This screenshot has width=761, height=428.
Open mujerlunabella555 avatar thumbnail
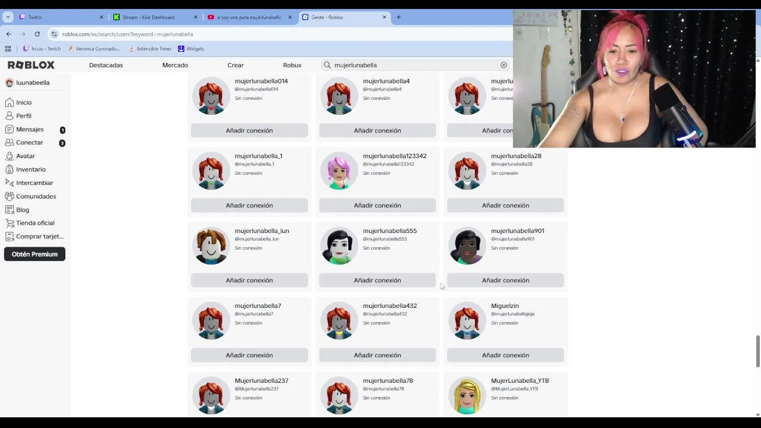click(x=339, y=246)
